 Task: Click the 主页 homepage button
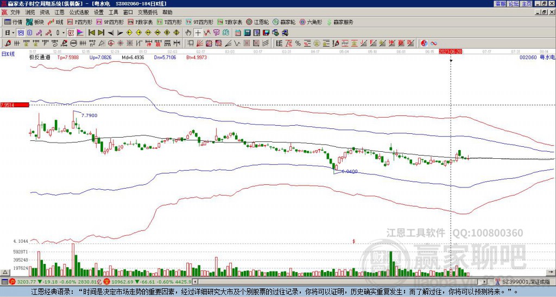click(x=527, y=4)
